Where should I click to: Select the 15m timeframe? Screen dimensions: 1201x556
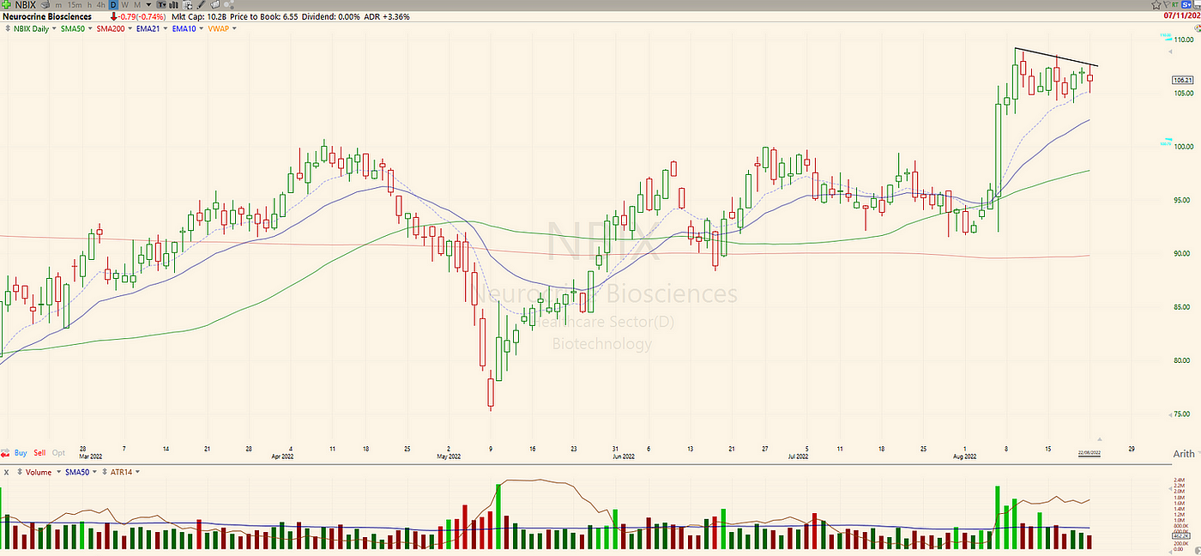75,5
